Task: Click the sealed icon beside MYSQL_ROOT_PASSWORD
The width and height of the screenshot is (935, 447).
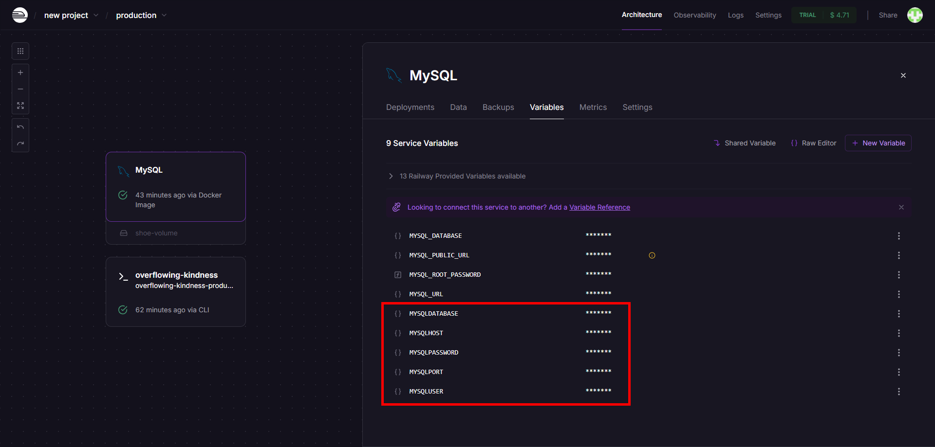Action: [398, 275]
